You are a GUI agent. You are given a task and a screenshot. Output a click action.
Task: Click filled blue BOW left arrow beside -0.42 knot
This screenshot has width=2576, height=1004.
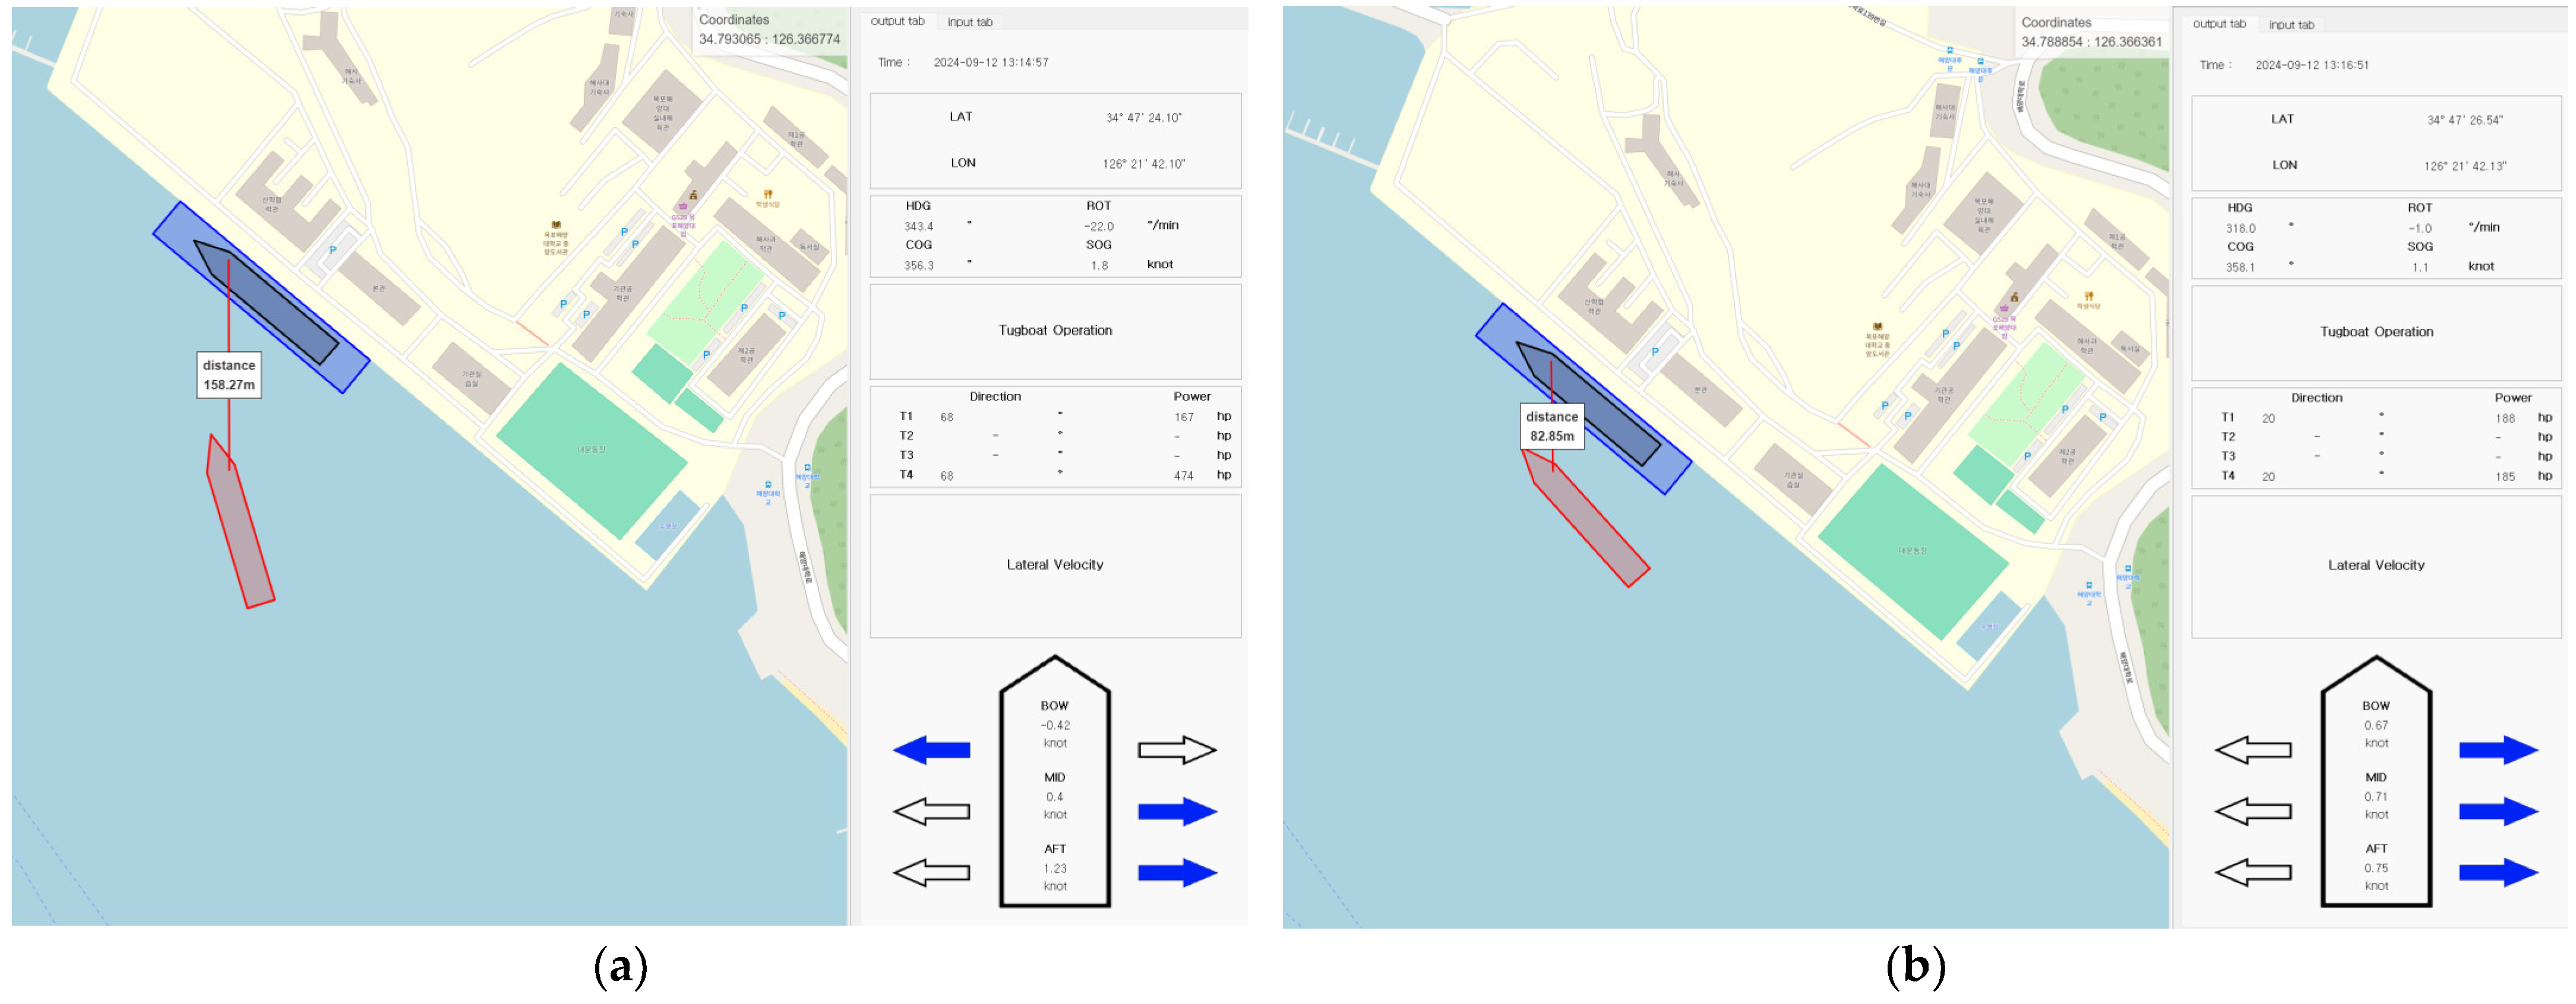click(931, 750)
